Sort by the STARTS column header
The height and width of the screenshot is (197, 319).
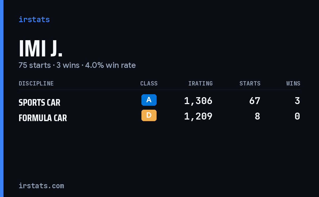250,83
